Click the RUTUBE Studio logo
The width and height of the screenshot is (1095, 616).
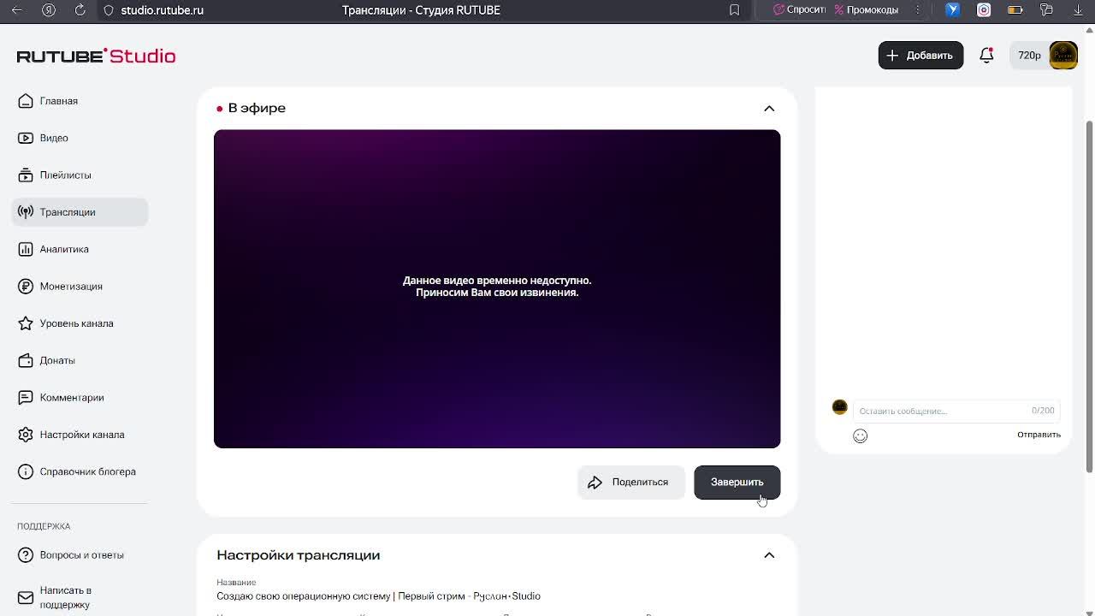coord(96,56)
